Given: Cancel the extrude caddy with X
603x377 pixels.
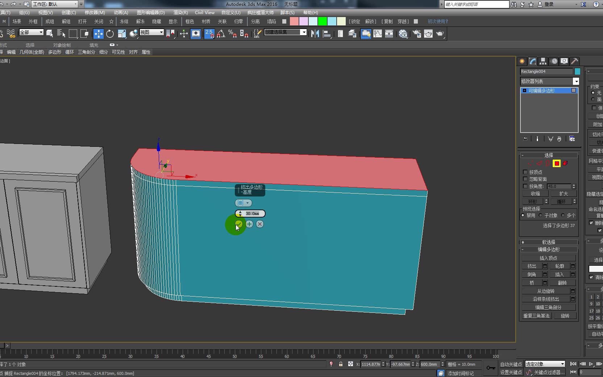Looking at the screenshot, I should [x=260, y=224].
